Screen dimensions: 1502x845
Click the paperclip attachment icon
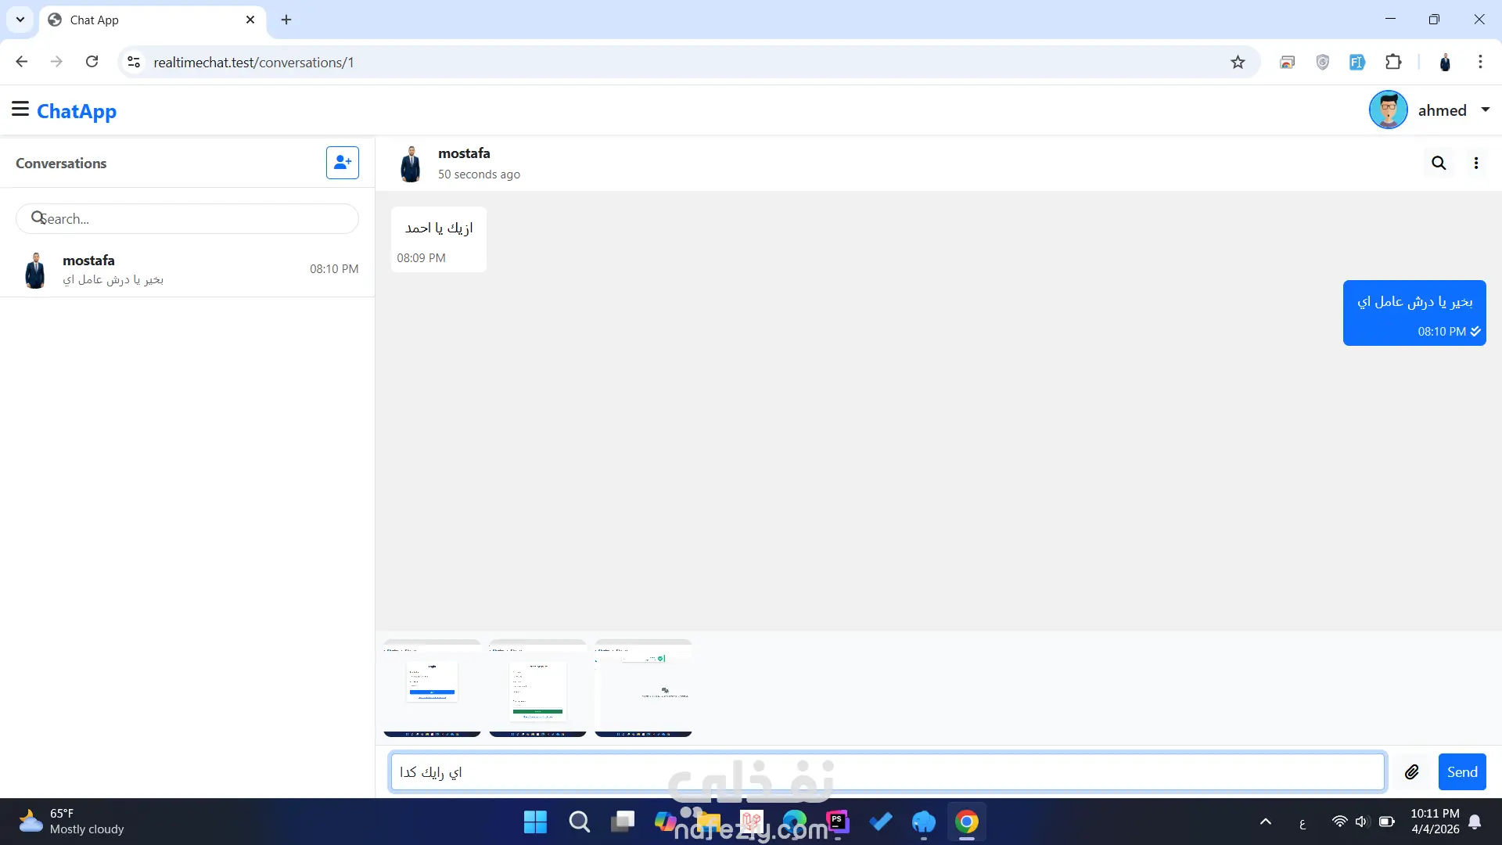(x=1411, y=772)
